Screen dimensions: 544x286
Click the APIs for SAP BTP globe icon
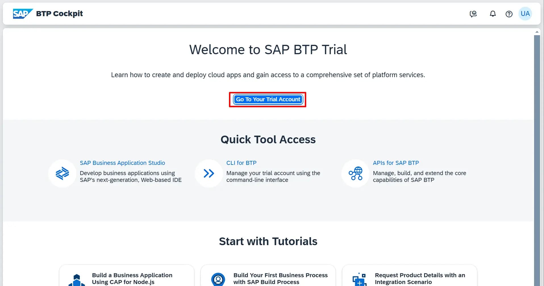coord(355,173)
